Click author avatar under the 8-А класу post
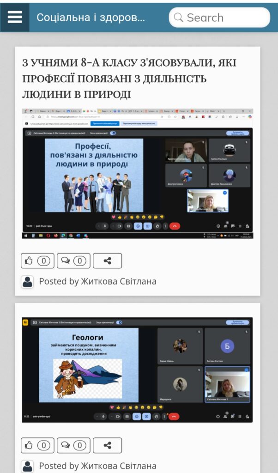This screenshot has height=473, width=278. [27, 282]
